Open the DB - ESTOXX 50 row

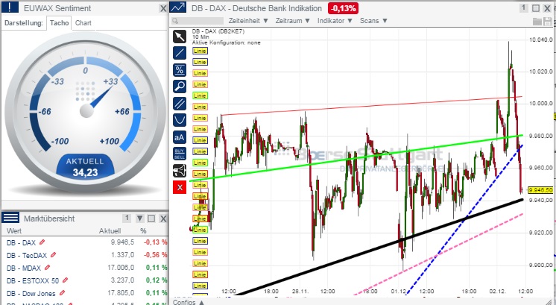84,280
